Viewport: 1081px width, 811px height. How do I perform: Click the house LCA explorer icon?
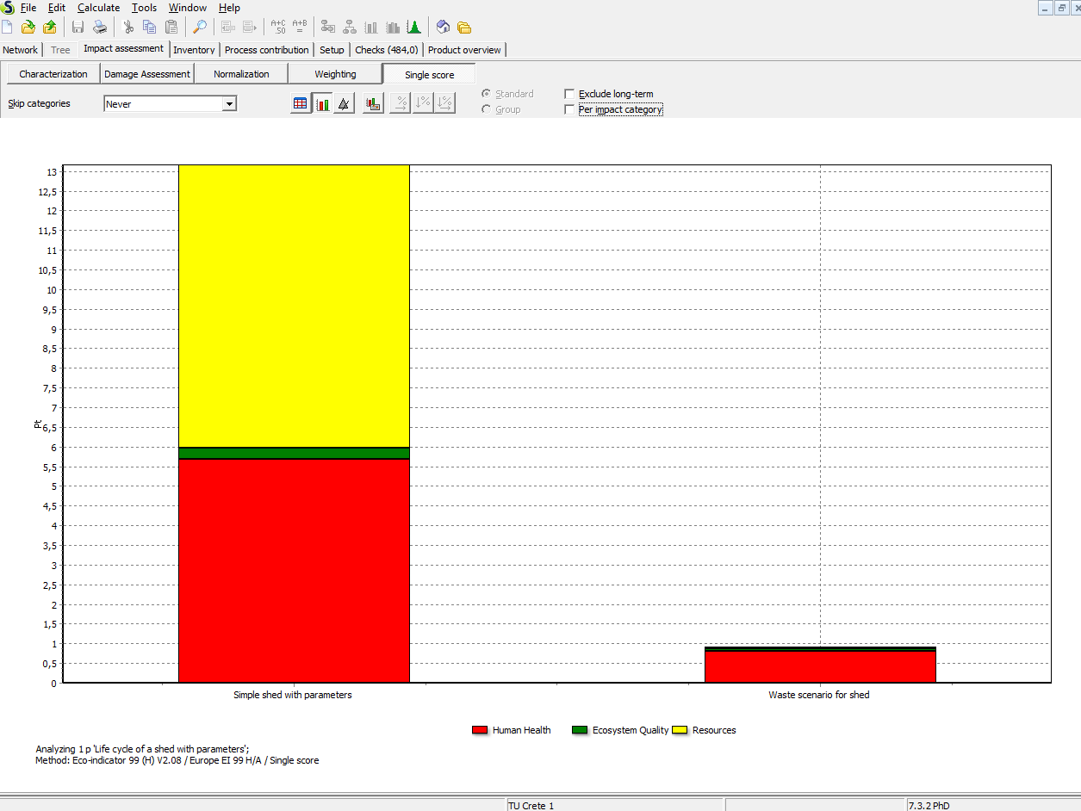[443, 27]
